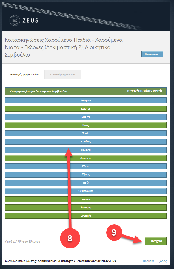Toggle candidate Κατερίνα selection
This screenshot has width=174, height=269.
(x=86, y=100)
